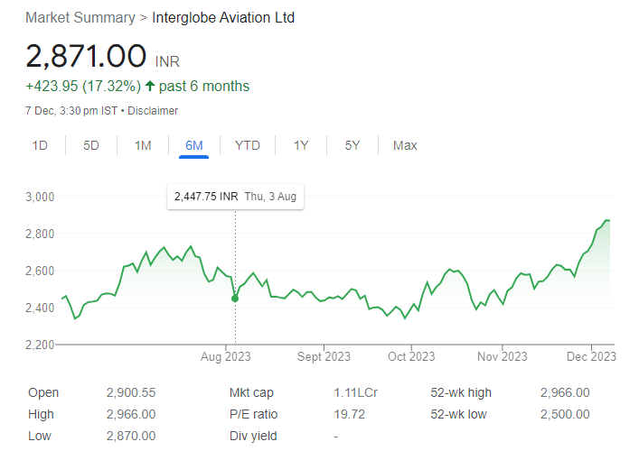Click the 2,600 y-axis label
639x451 pixels.
point(40,271)
